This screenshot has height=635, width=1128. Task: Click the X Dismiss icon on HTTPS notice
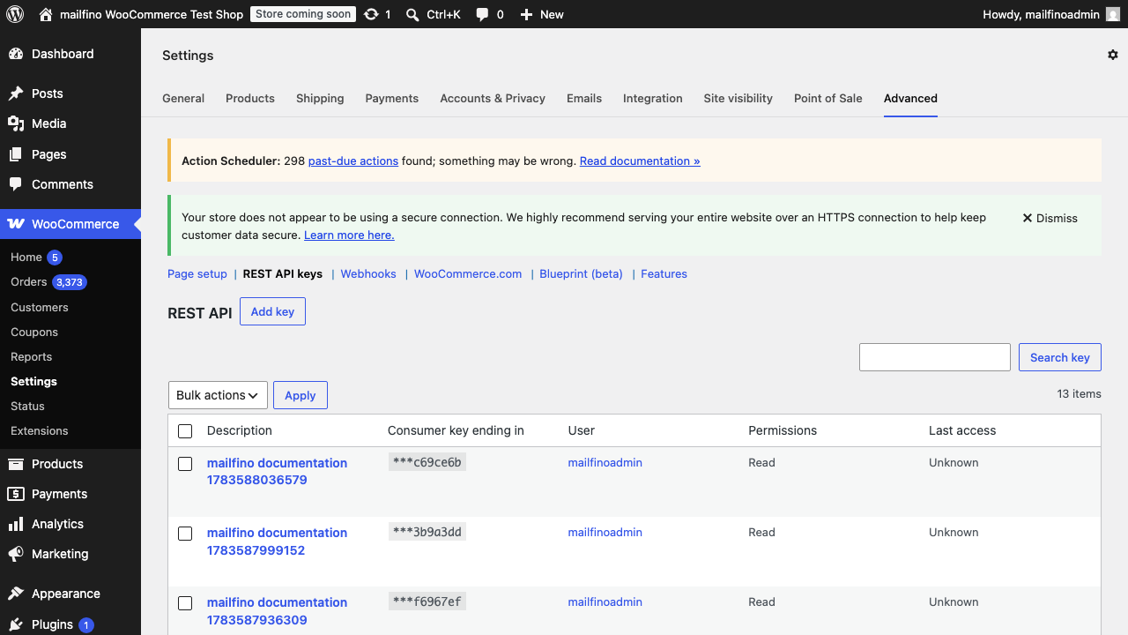click(x=1028, y=218)
